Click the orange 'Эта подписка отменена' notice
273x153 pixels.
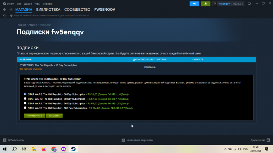click(31, 69)
